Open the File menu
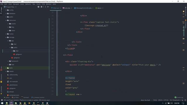The width and height of the screenshot is (187, 105). tap(2, 4)
